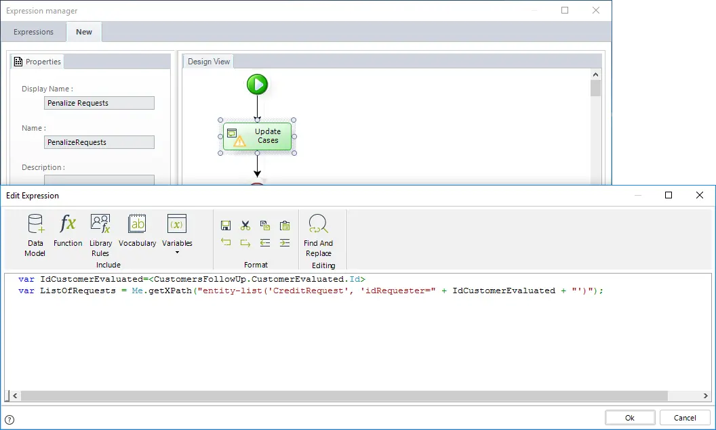Click the Copy icon in Format group
This screenshot has width=716, height=430.
pos(265,225)
